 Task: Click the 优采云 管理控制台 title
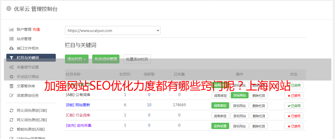[x=36, y=9]
